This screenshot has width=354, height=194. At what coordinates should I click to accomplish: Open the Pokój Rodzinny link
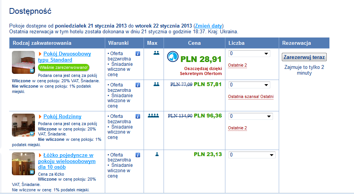(62, 117)
